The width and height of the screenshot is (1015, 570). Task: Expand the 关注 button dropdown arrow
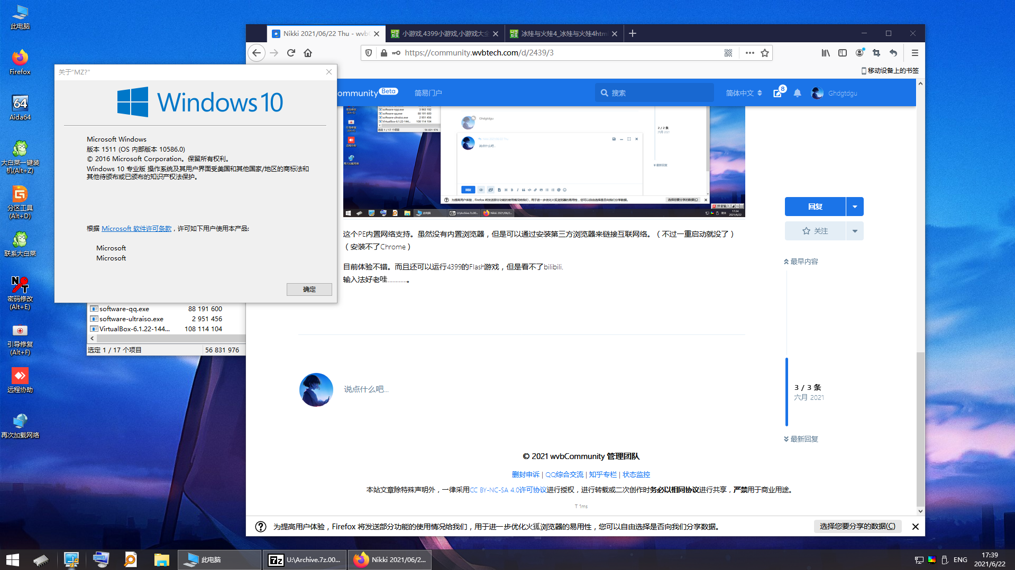point(855,231)
